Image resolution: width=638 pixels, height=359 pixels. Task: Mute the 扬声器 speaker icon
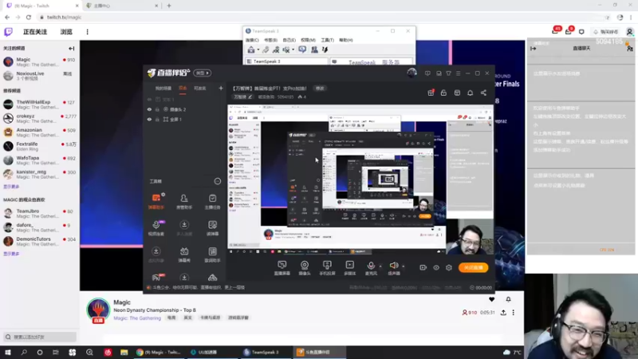click(393, 266)
